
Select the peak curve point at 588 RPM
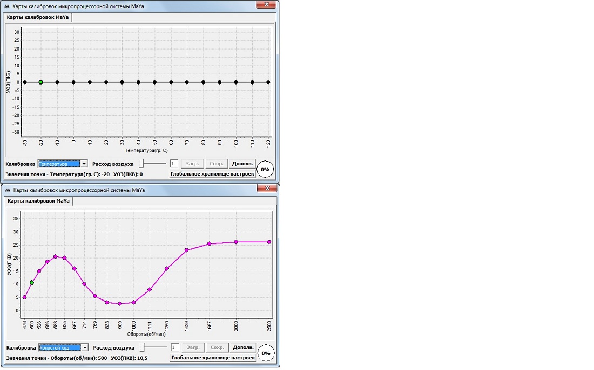point(55,256)
